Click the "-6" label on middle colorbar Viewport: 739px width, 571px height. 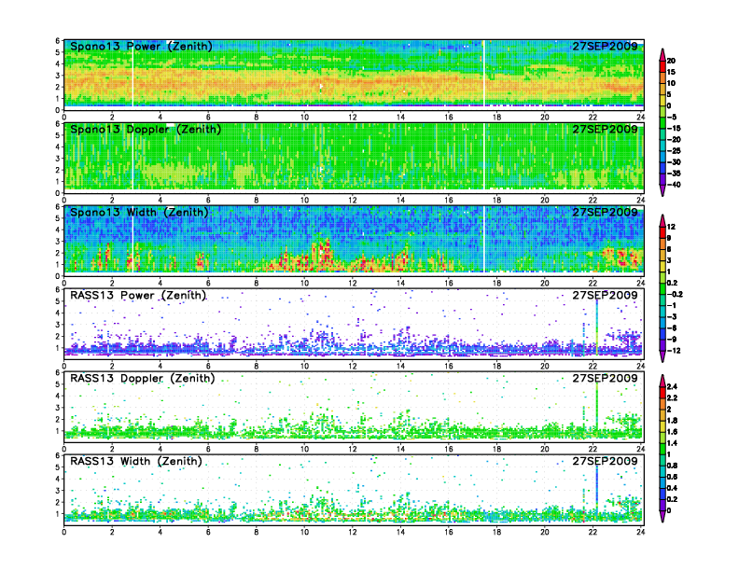point(672,328)
